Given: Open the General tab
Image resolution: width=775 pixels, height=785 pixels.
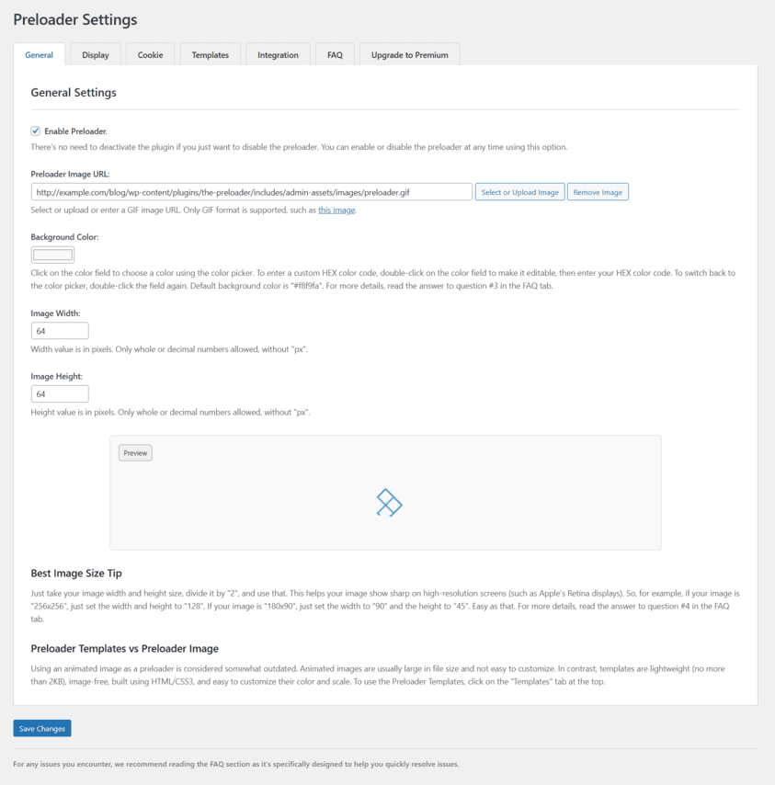Looking at the screenshot, I should pos(39,55).
